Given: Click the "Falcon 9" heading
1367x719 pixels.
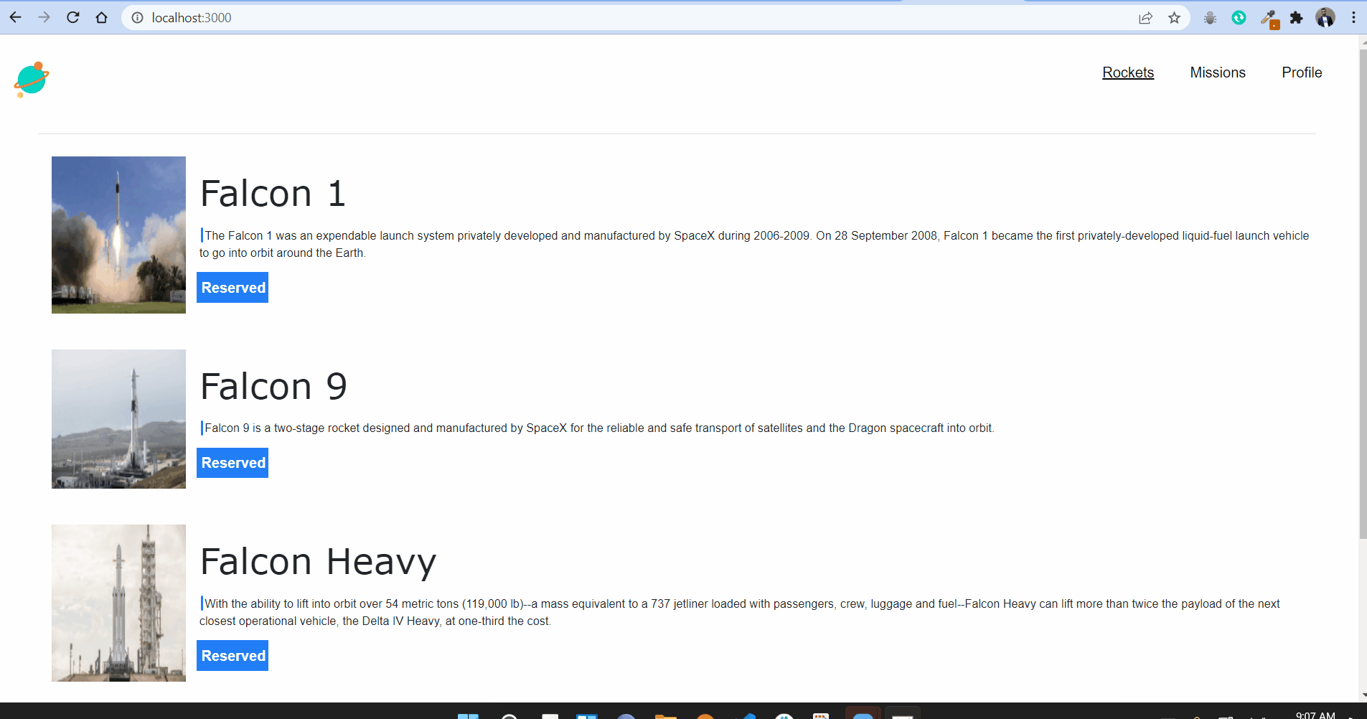Looking at the screenshot, I should (273, 386).
